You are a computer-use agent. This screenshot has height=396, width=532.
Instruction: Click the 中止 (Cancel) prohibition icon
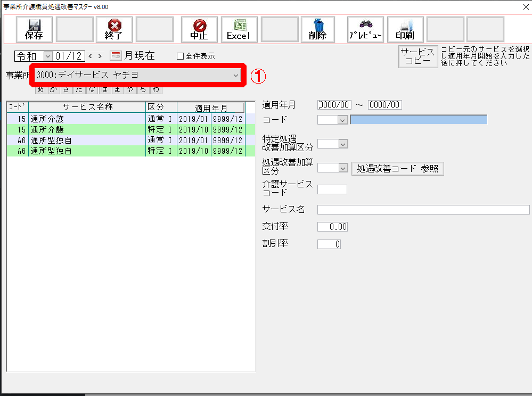point(199,29)
